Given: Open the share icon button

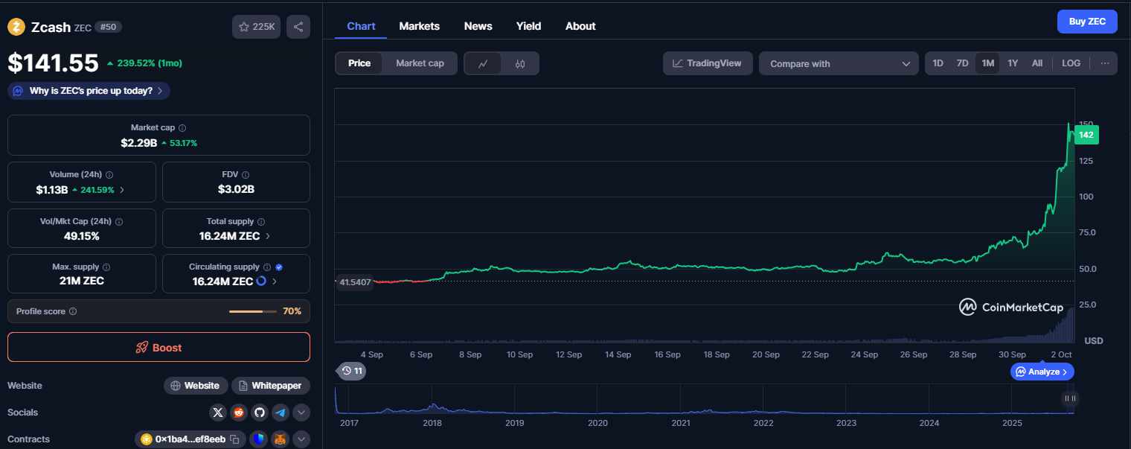Looking at the screenshot, I should 298,27.
